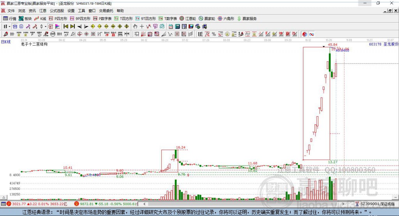Image resolution: width=399 pixels, height=216 pixels.
Task: Click the black right arrow icon
Action: coord(86,26)
